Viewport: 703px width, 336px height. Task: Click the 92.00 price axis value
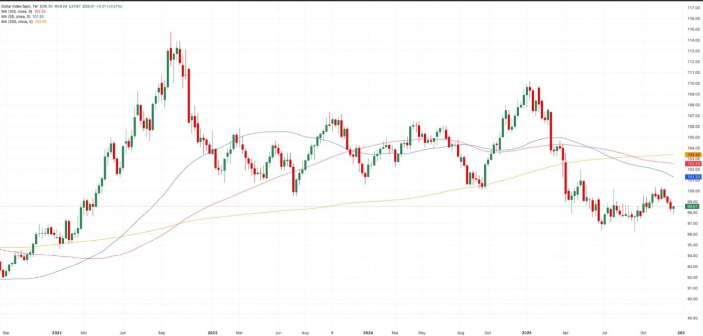click(693, 277)
